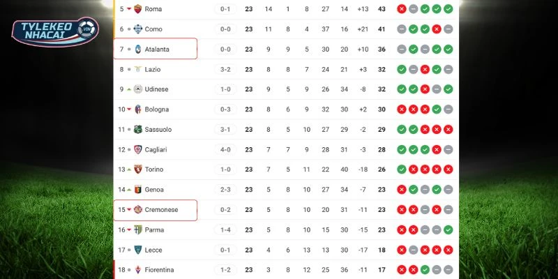The height and width of the screenshot is (279, 558).
Task: Click the red down arrow beside Parma
Action: click(129, 230)
